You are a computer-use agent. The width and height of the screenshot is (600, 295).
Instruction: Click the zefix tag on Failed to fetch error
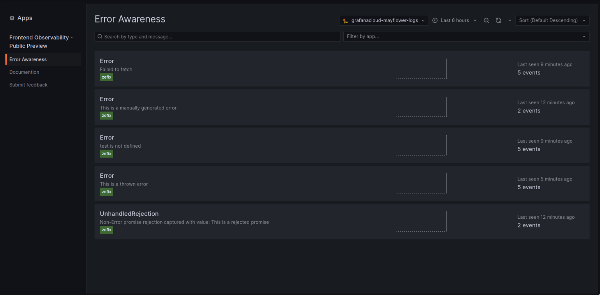(106, 77)
